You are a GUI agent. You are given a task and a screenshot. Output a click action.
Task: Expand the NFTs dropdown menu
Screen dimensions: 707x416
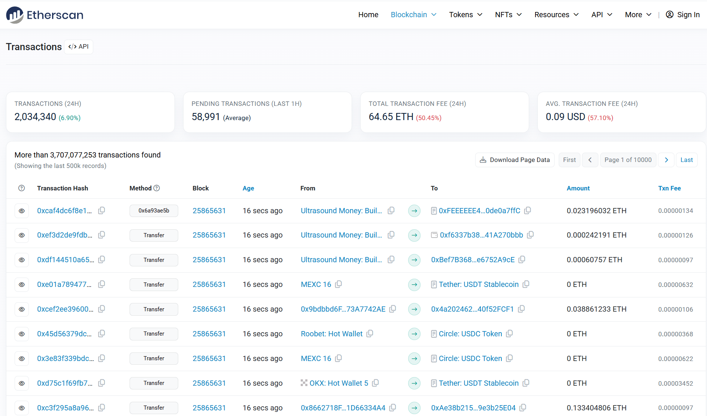pyautogui.click(x=508, y=15)
